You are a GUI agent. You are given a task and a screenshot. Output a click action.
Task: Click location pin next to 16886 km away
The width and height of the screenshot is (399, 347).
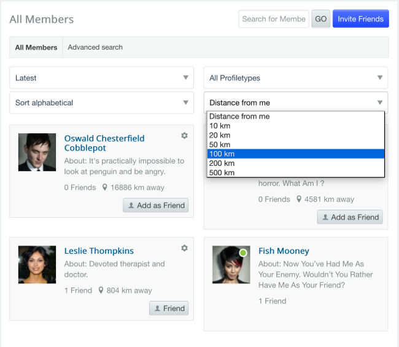(104, 187)
